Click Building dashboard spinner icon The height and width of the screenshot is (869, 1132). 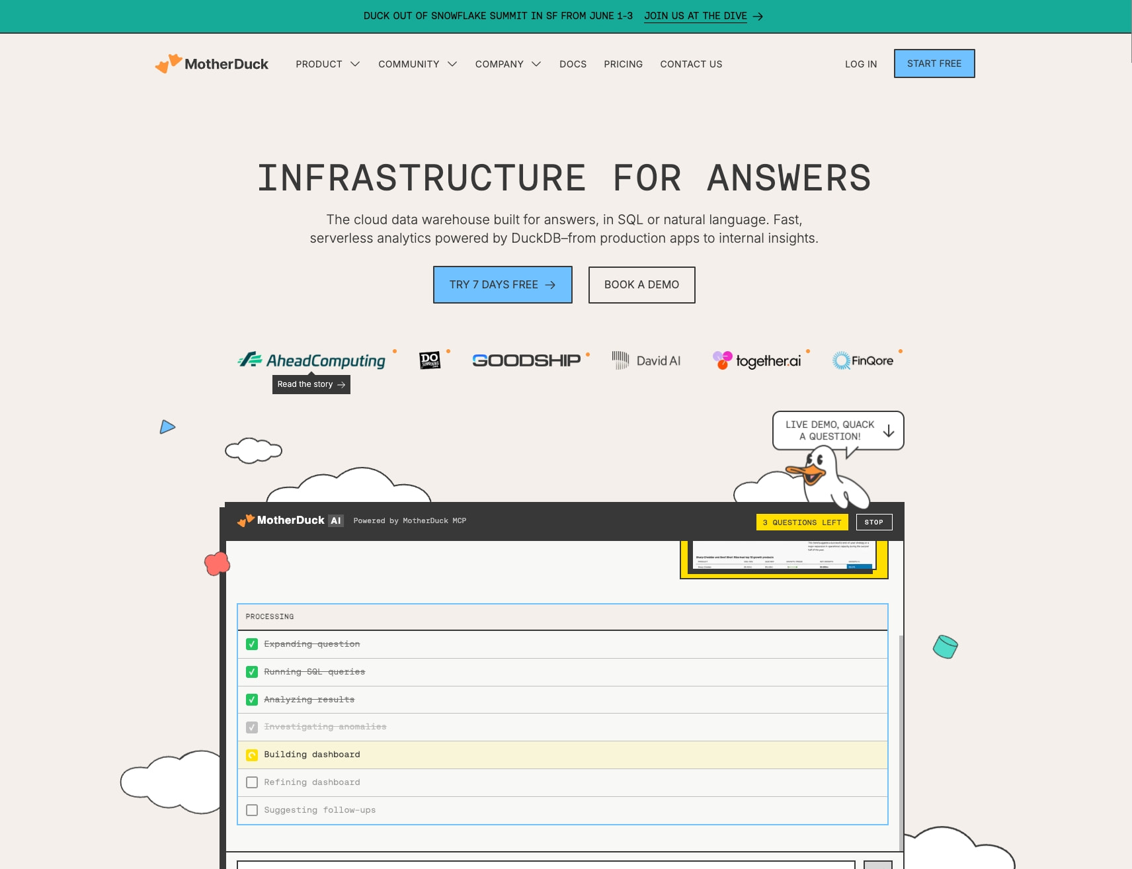click(x=252, y=755)
